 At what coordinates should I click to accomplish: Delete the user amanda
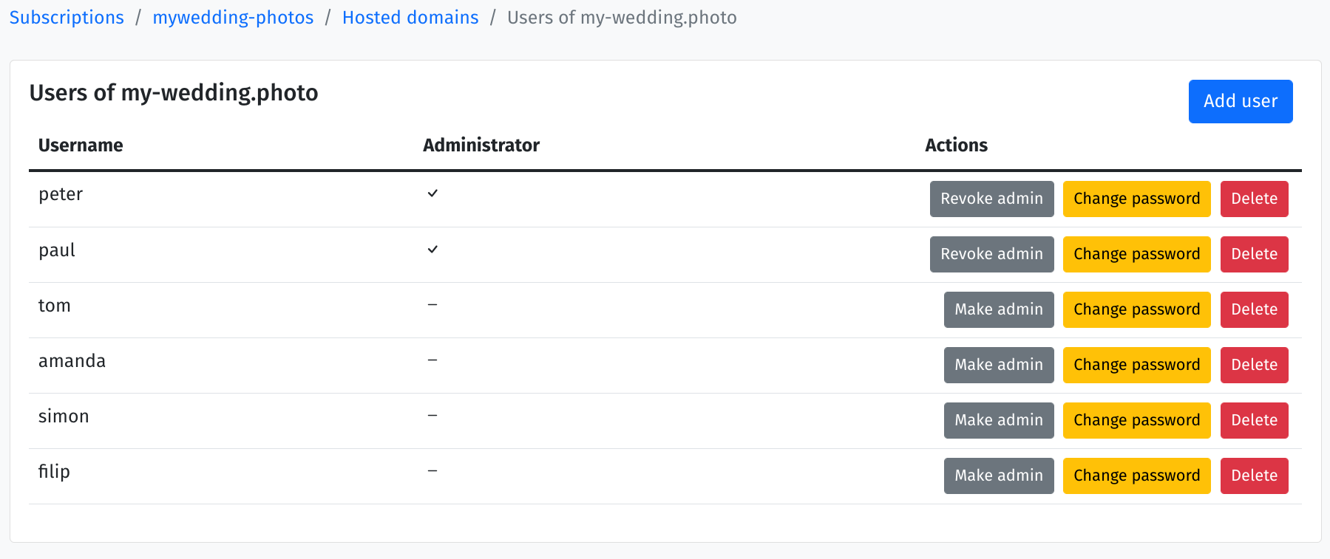coord(1254,365)
